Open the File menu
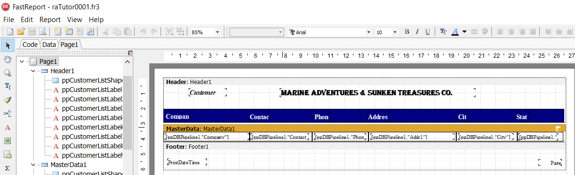 coord(9,20)
